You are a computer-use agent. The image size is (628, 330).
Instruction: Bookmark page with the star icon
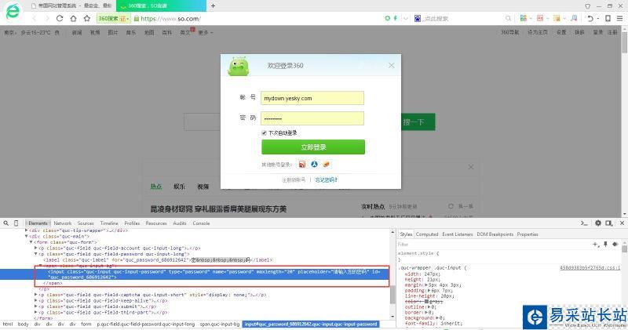[87, 18]
